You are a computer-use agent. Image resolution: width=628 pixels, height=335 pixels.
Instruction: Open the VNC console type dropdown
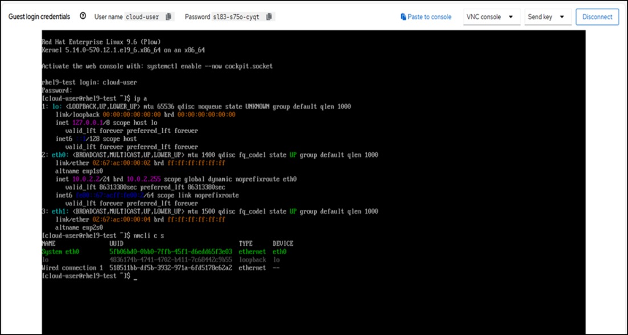coord(491,17)
